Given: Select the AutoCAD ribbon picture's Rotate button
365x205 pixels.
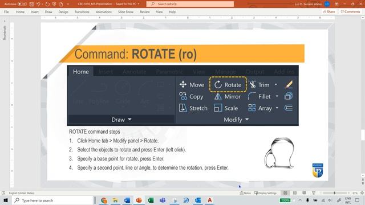Looking at the screenshot, I should (228, 85).
